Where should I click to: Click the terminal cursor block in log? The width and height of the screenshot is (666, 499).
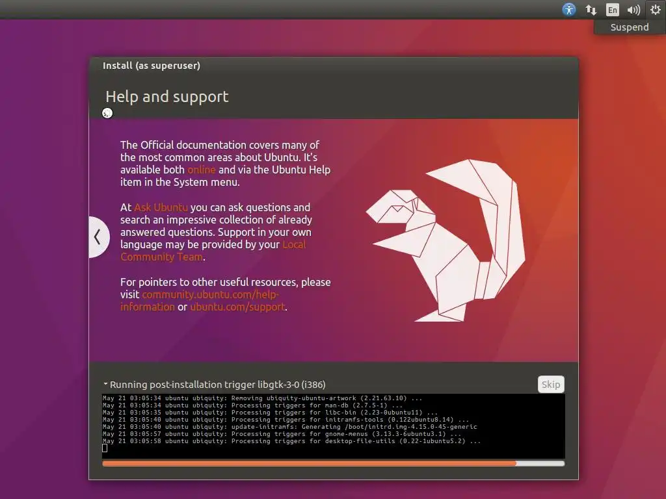pos(105,448)
